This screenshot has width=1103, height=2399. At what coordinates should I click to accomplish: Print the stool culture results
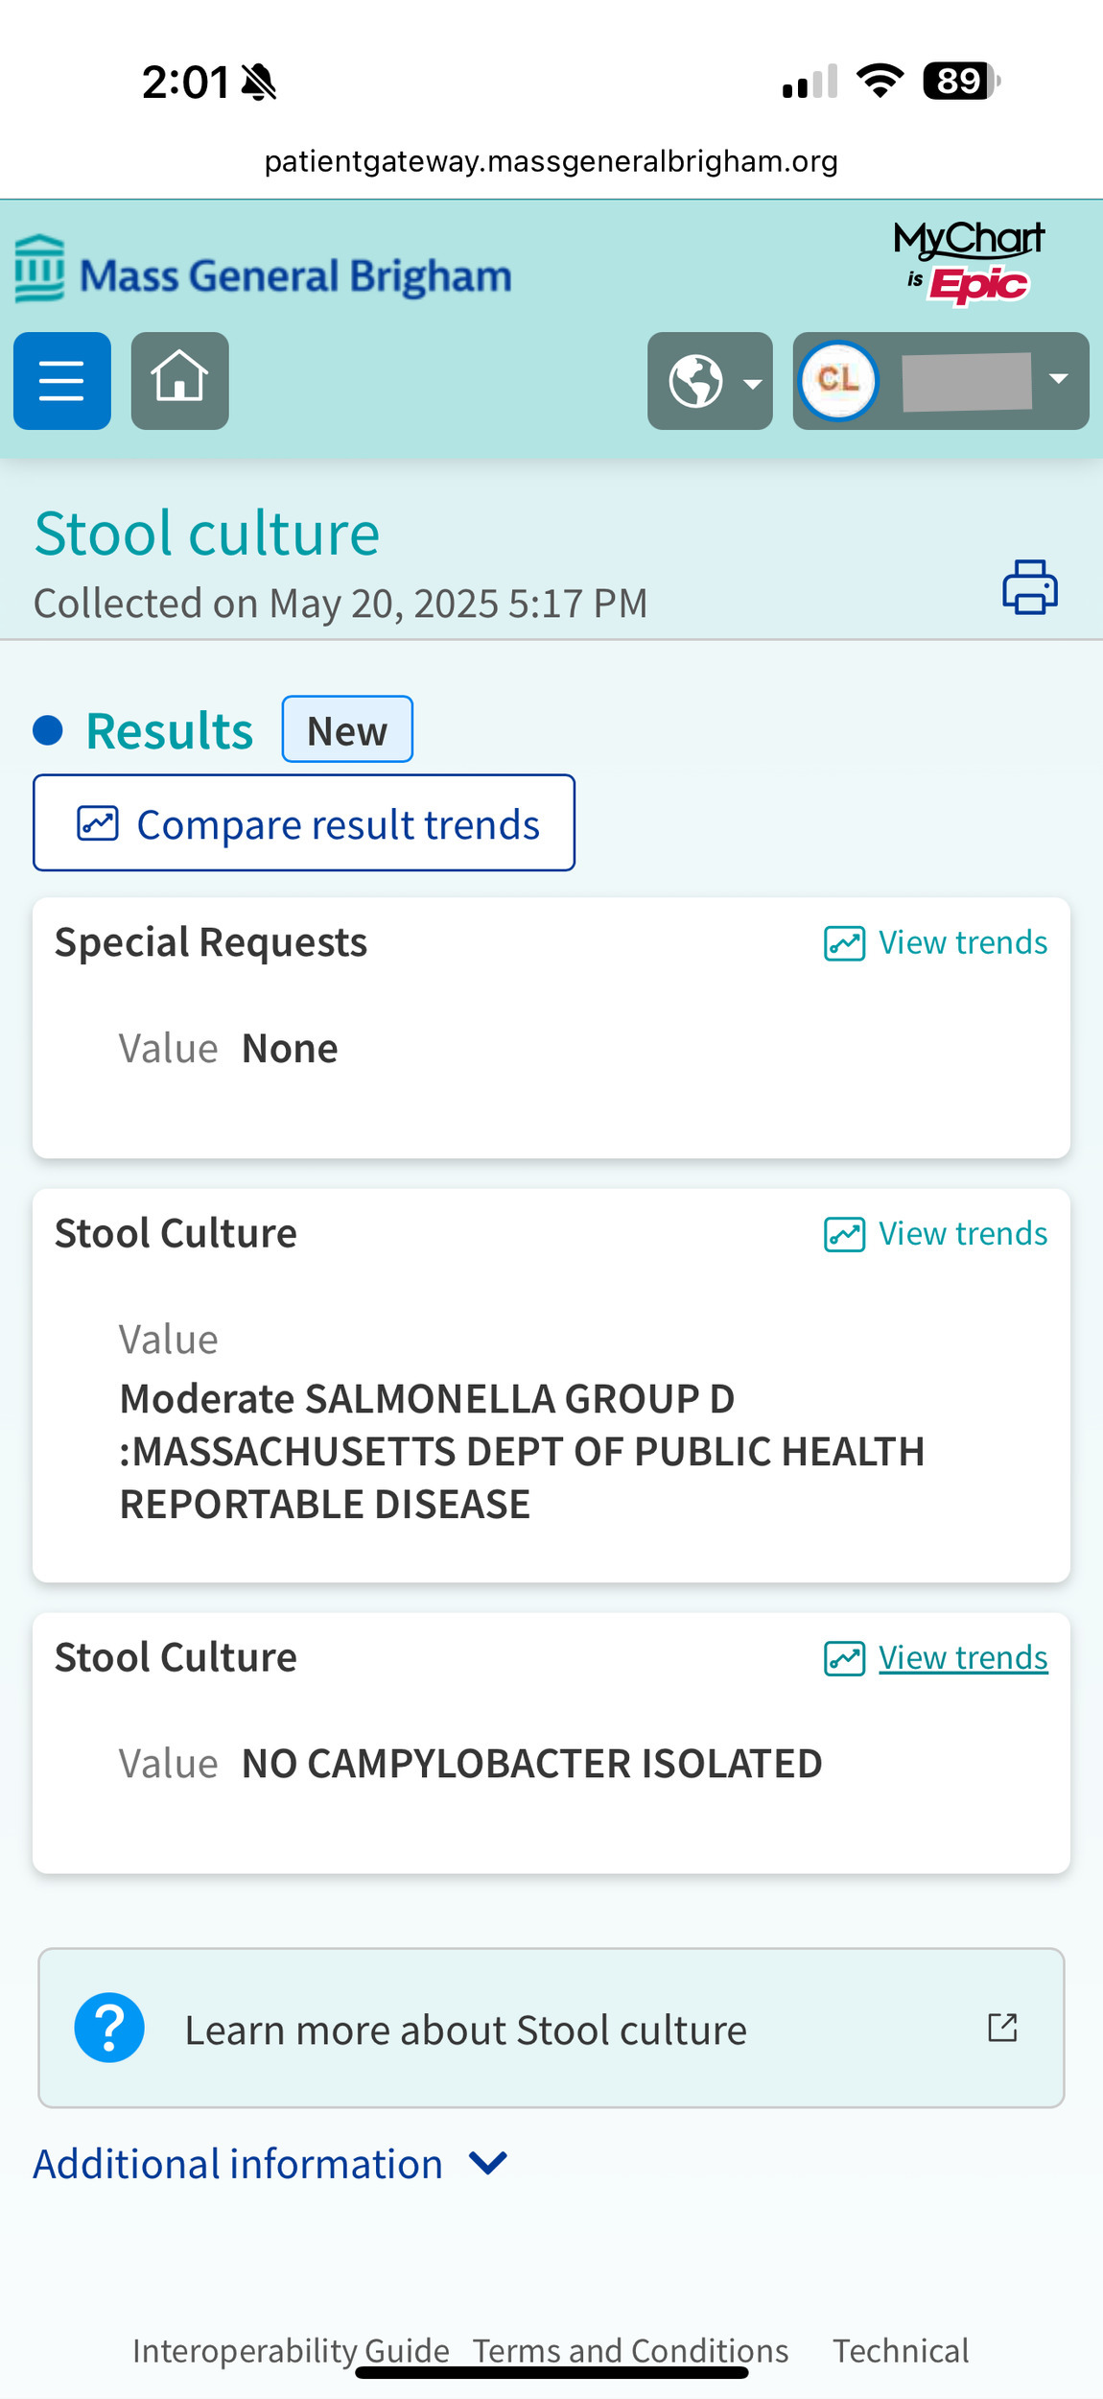pos(1030,586)
